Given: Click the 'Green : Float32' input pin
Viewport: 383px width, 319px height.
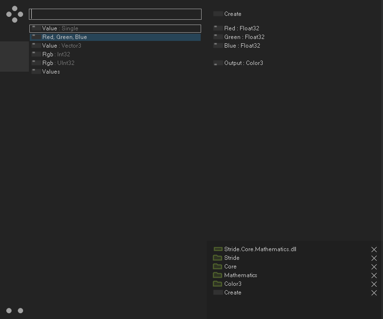Looking at the screenshot, I should (x=244, y=37).
